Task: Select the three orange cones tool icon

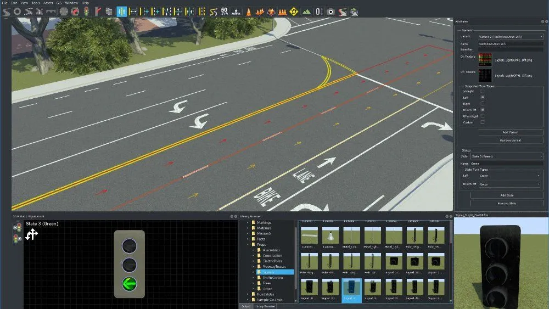Action: (282, 12)
